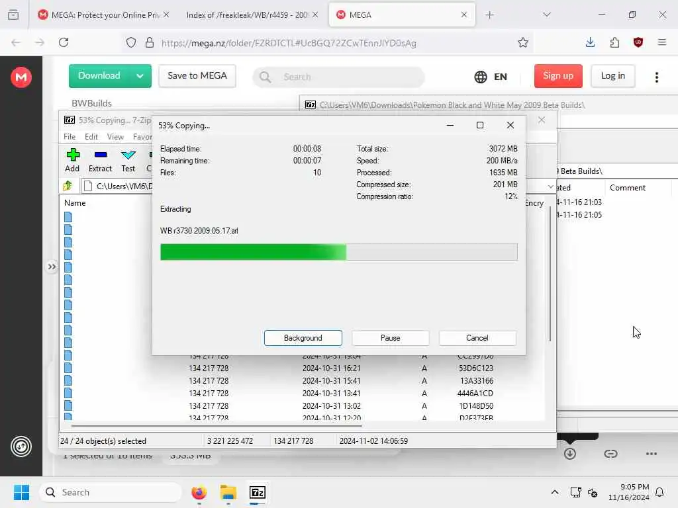678x508 pixels.
Task: Click the up-folder arrow icon in 7-Zip
Action: [68, 186]
